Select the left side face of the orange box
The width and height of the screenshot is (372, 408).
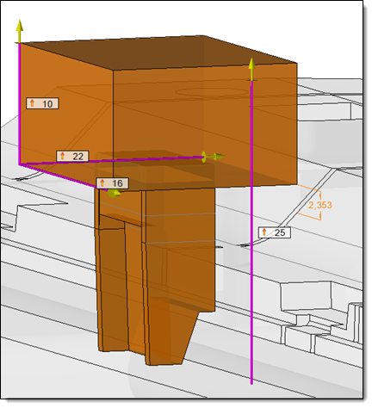click(66, 114)
